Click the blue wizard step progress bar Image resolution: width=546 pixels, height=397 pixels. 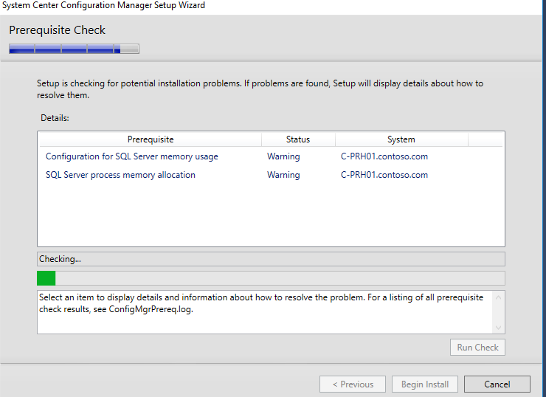(75, 49)
